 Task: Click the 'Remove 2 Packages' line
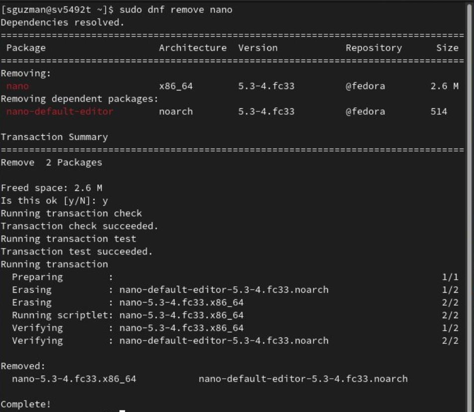[x=51, y=163]
